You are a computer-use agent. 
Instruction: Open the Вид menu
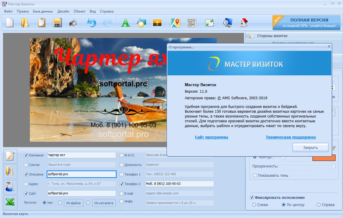point(93,11)
